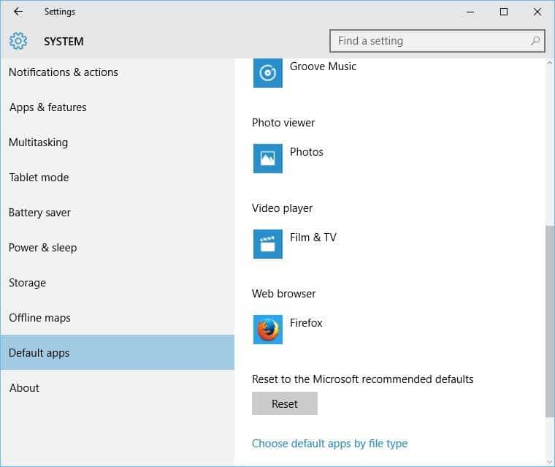
Task: Click the scrollbar up arrow
Action: click(x=550, y=63)
